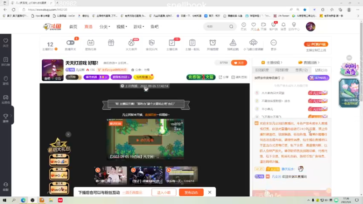The height and width of the screenshot is (204, 363).
Task: Open the first purple pill with star
Action: pyautogui.click(x=96, y=77)
